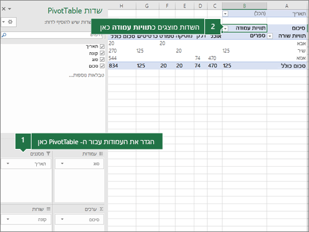
Task: Select column header C
Action: (x=215, y=6)
